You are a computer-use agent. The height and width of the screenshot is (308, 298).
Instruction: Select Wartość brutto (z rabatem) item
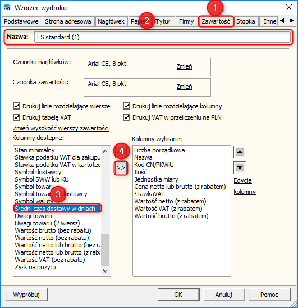click(171, 216)
